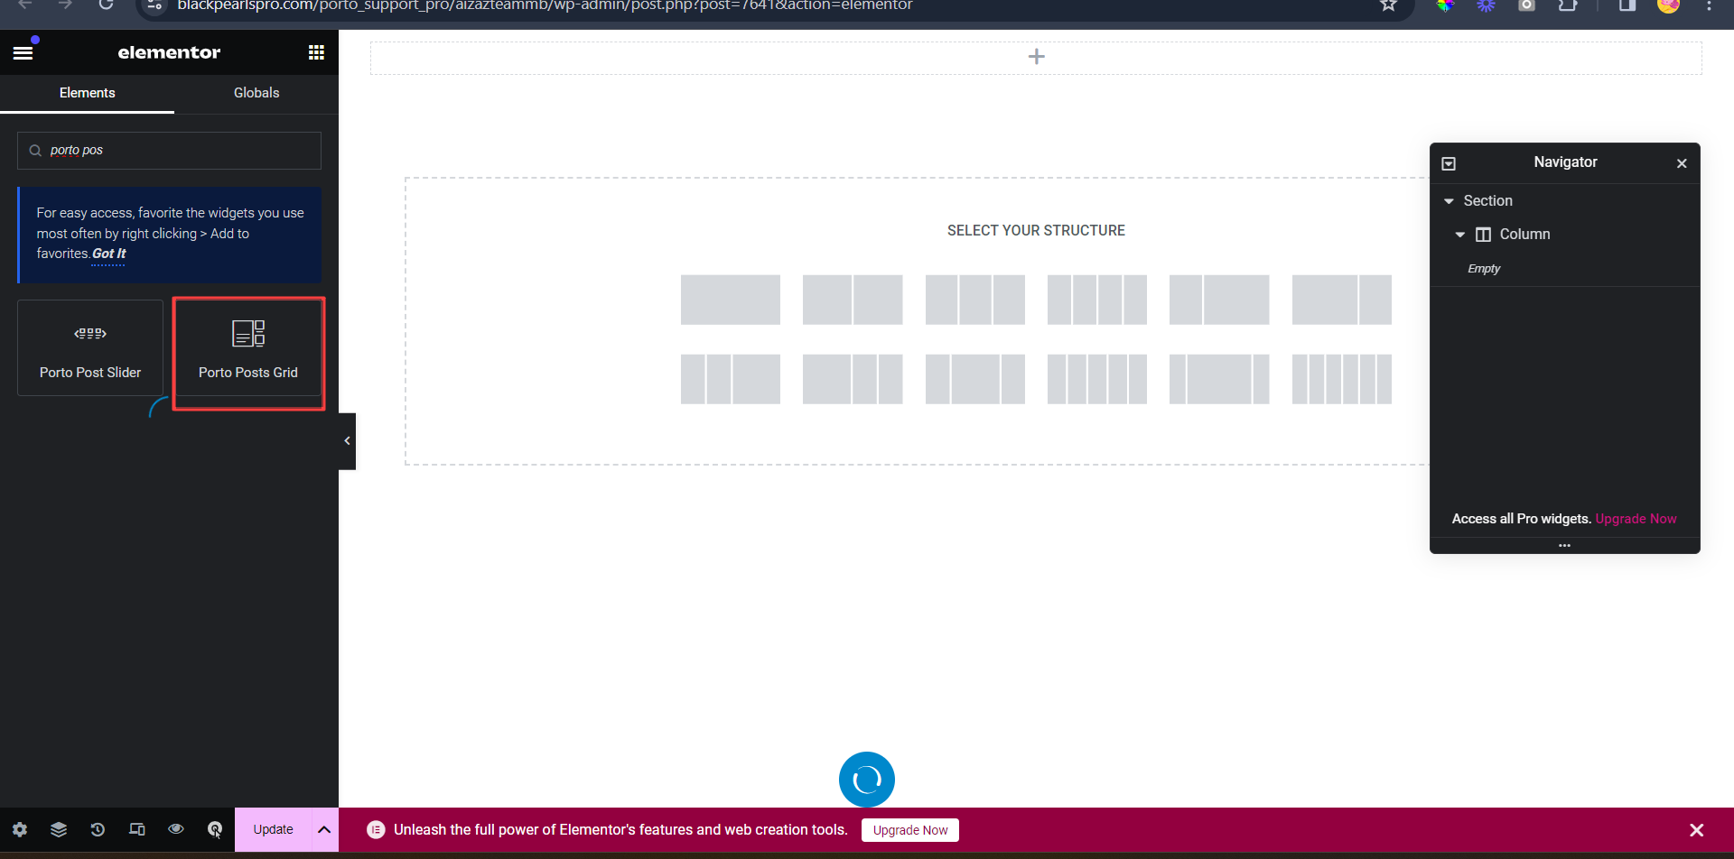Close the Navigator panel
The height and width of the screenshot is (859, 1734).
1682,163
